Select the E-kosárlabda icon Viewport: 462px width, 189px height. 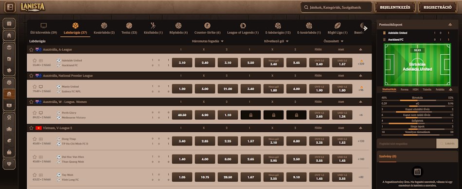(x=309, y=26)
